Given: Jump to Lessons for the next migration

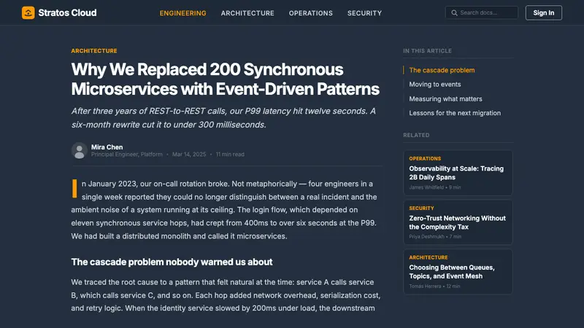Looking at the screenshot, I should (455, 113).
